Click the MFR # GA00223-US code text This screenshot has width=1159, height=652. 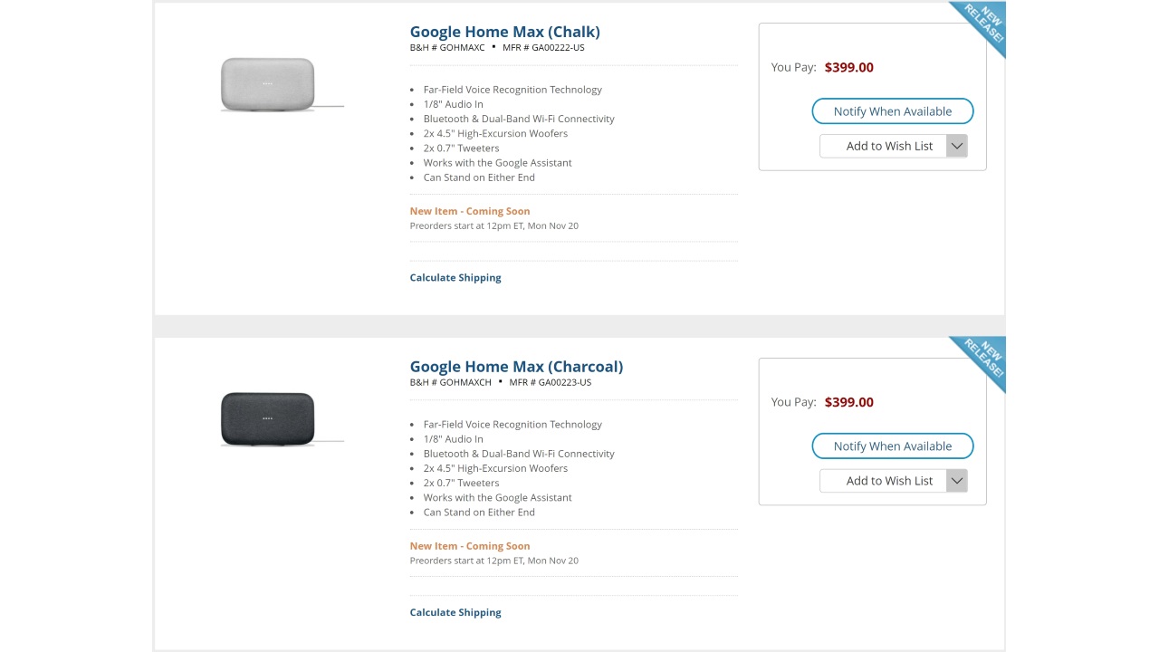point(550,382)
